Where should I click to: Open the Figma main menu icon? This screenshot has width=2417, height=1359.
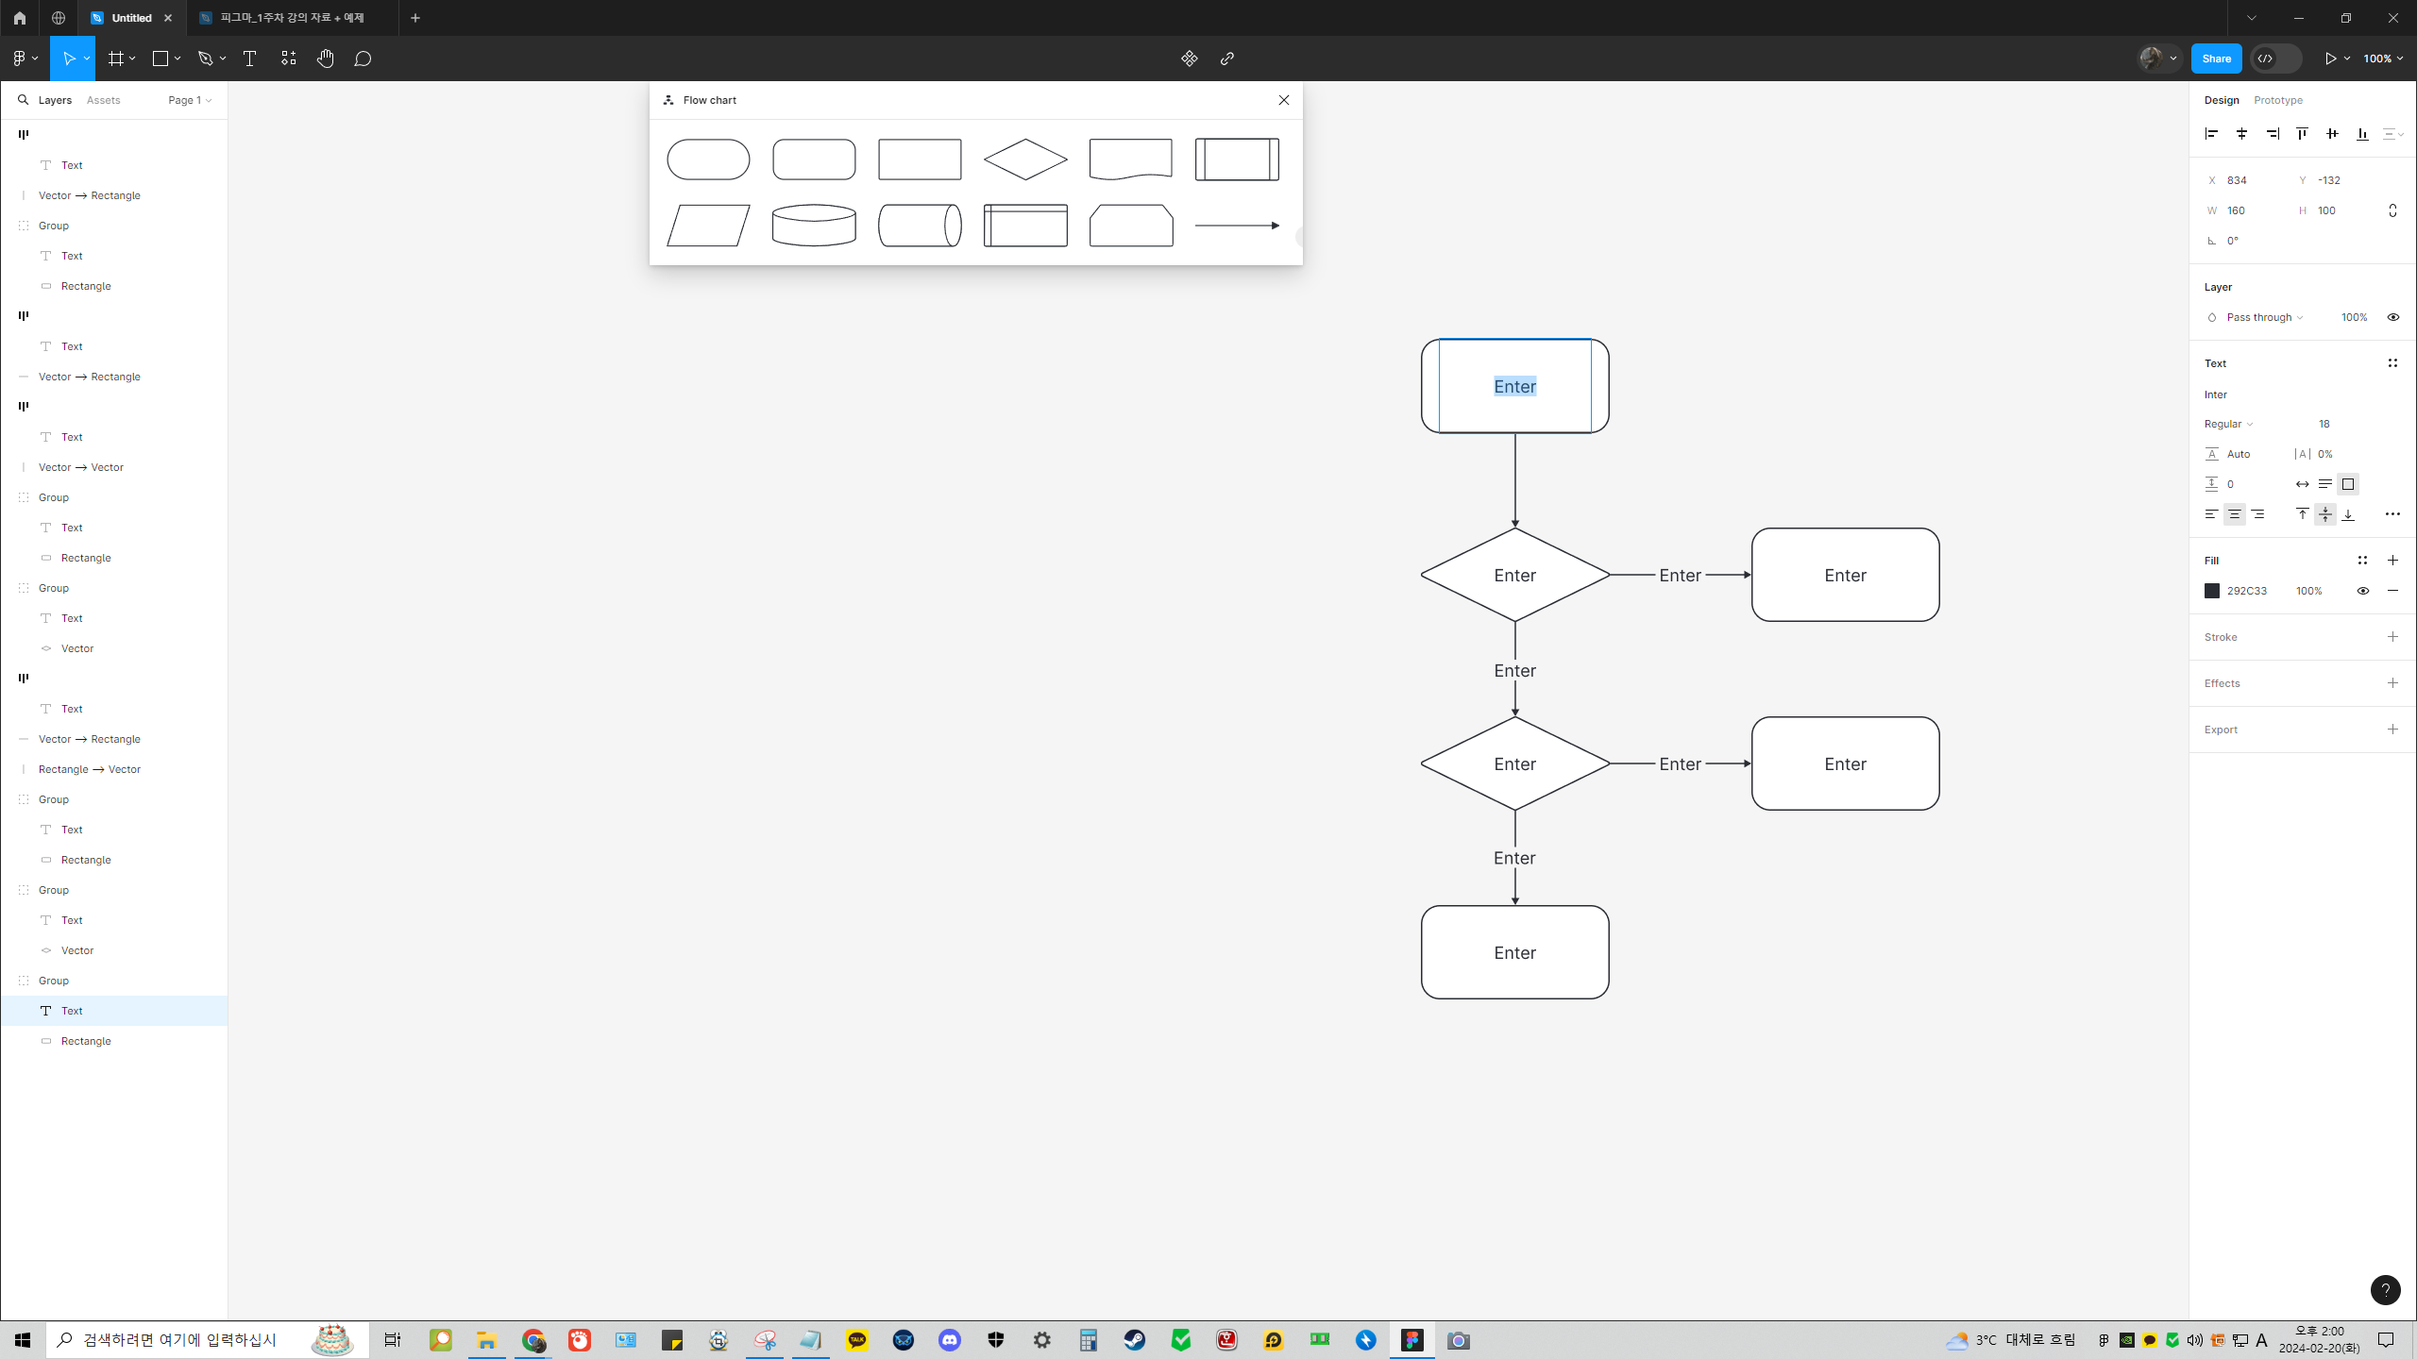point(19,59)
